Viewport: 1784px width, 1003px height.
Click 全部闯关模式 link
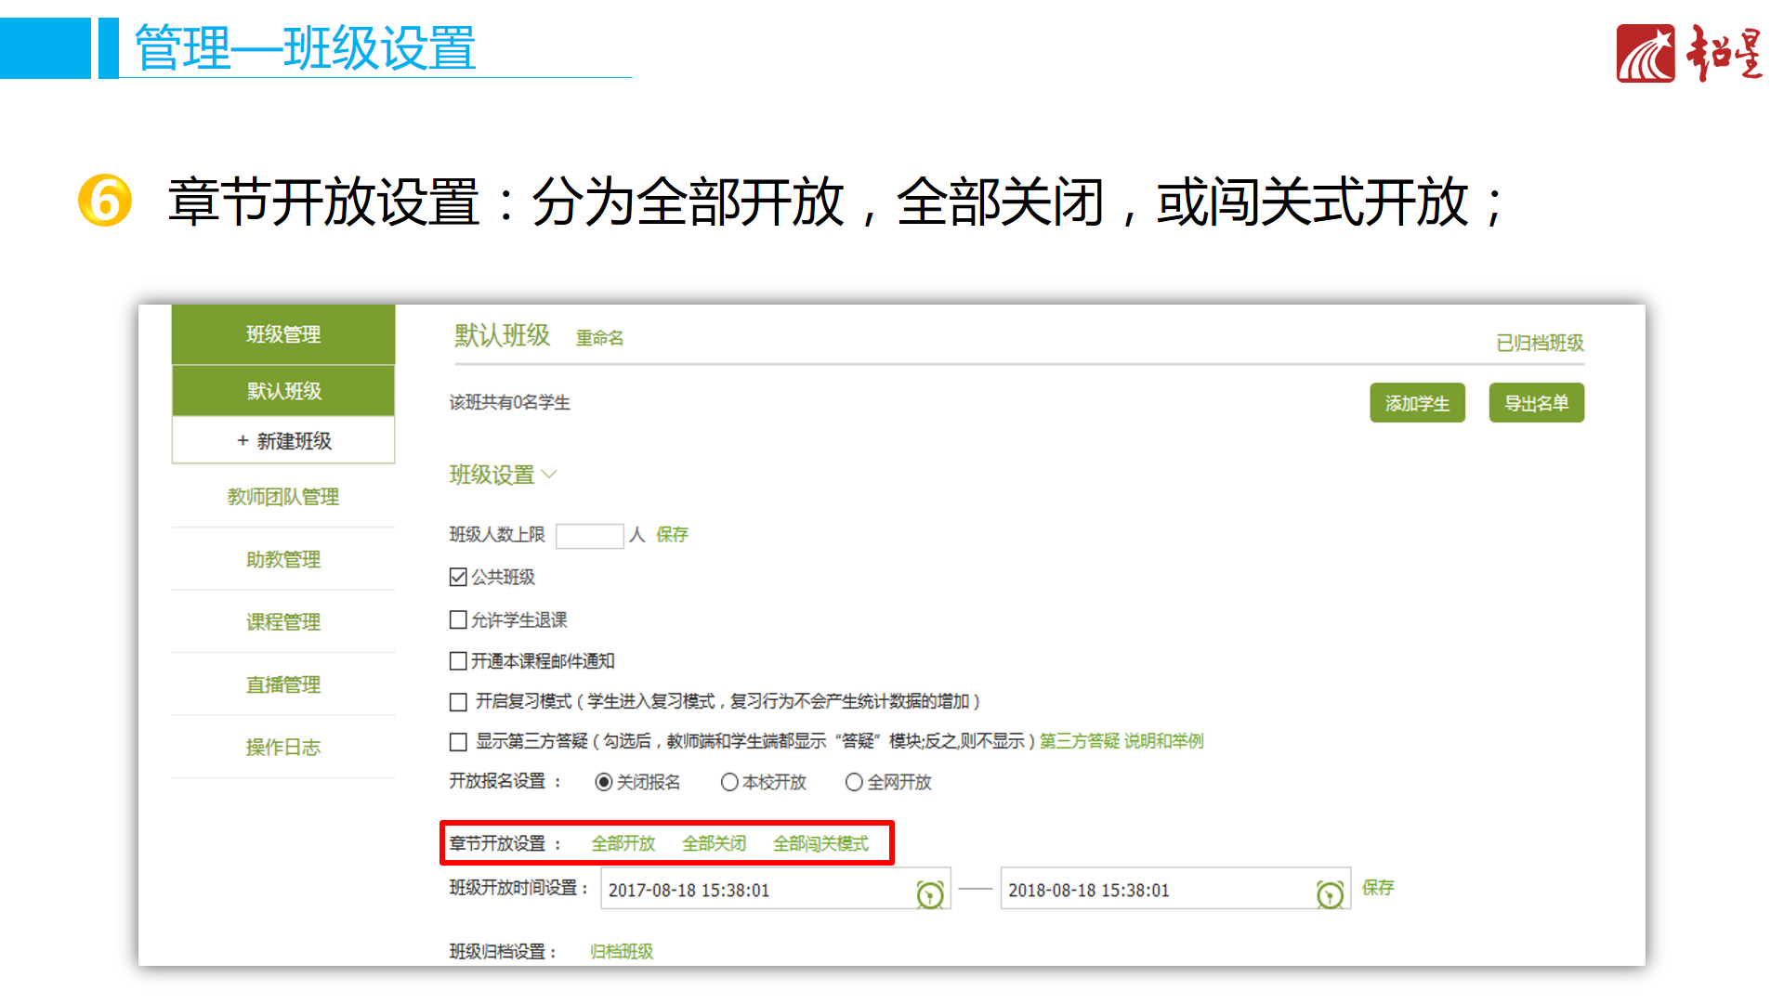(x=820, y=843)
